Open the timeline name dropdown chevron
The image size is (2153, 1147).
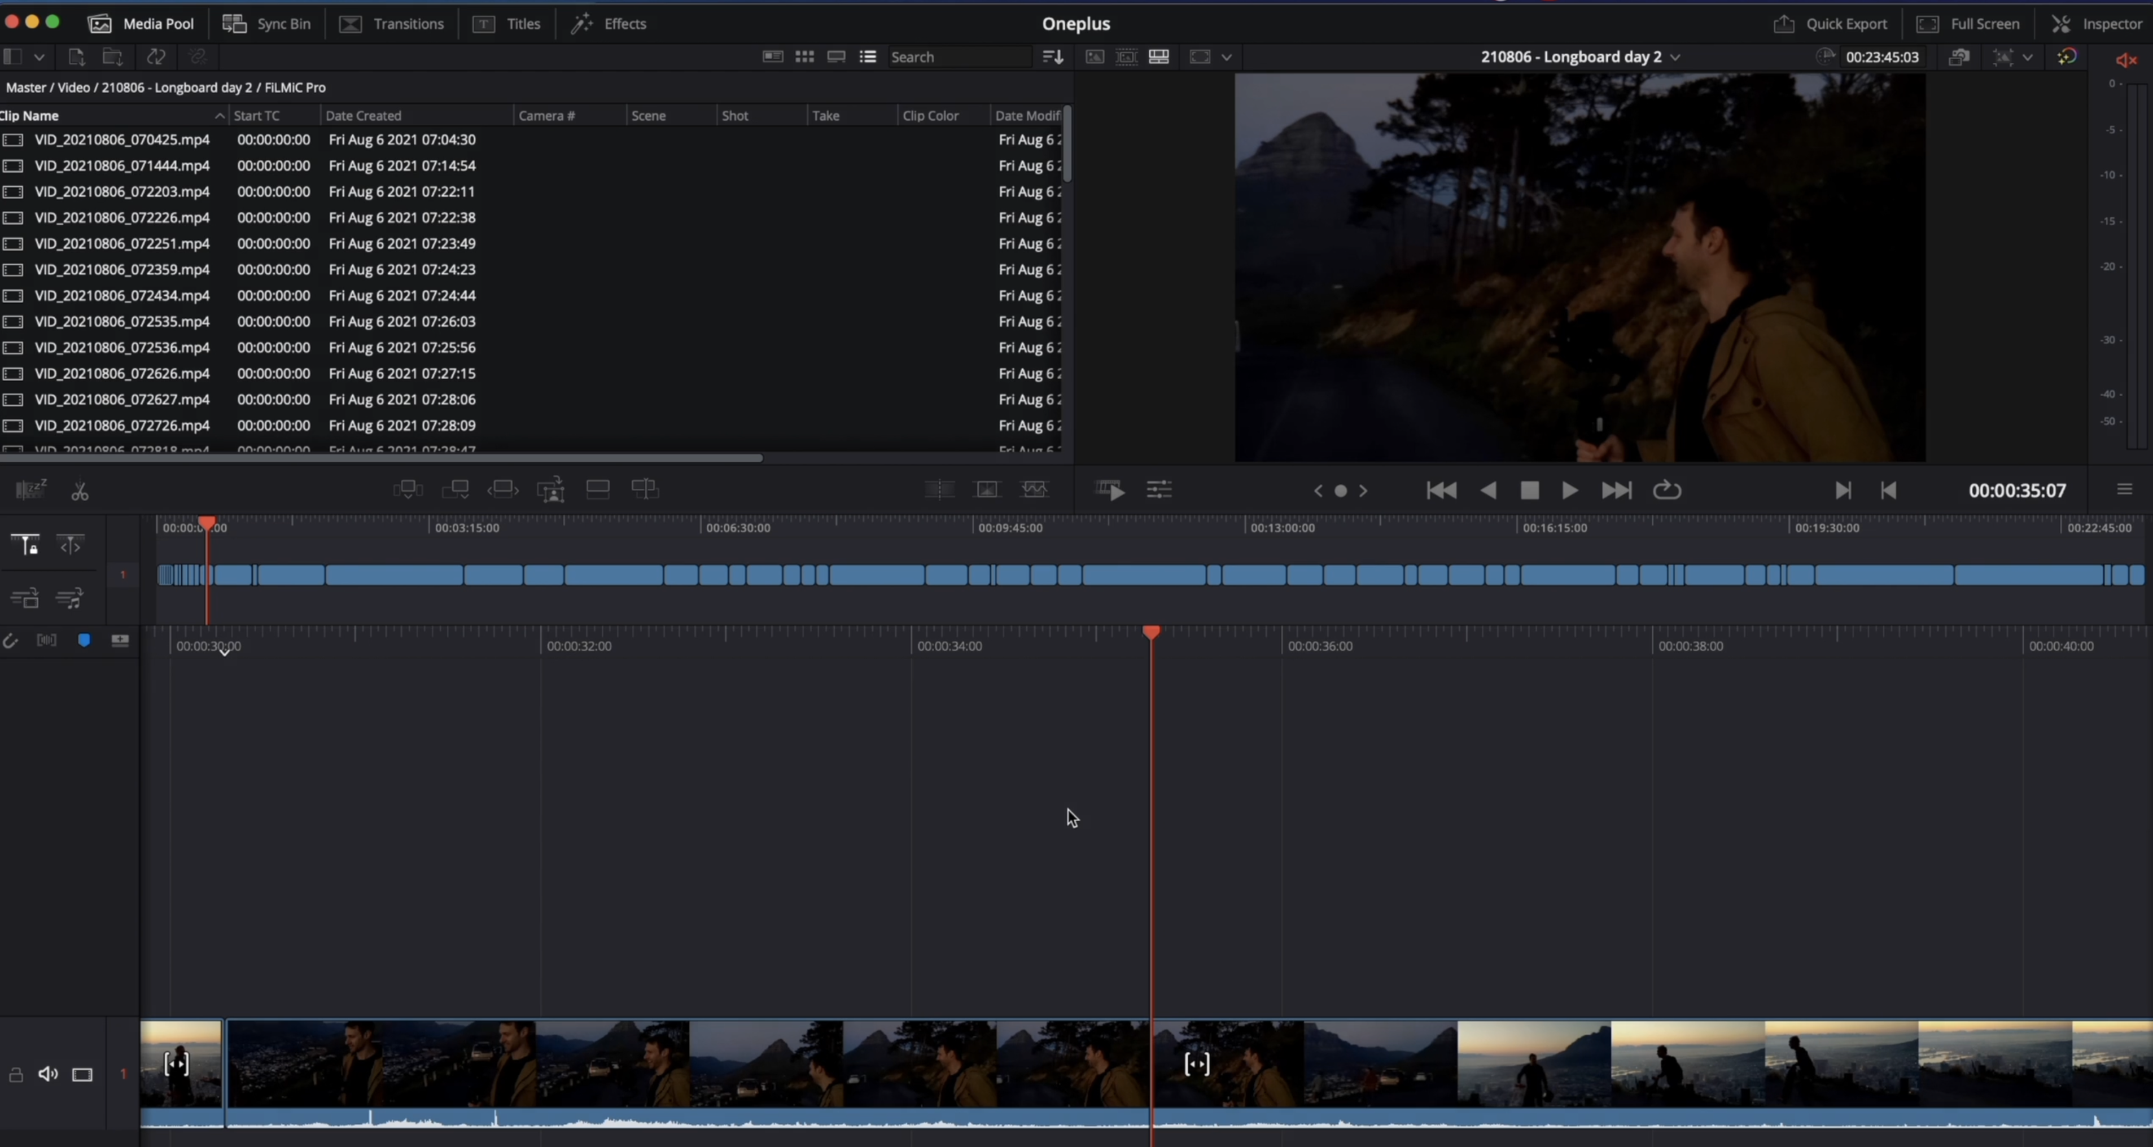tap(1675, 57)
